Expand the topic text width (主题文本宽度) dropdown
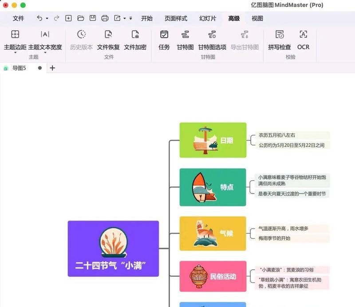The image size is (355, 307). point(45,53)
